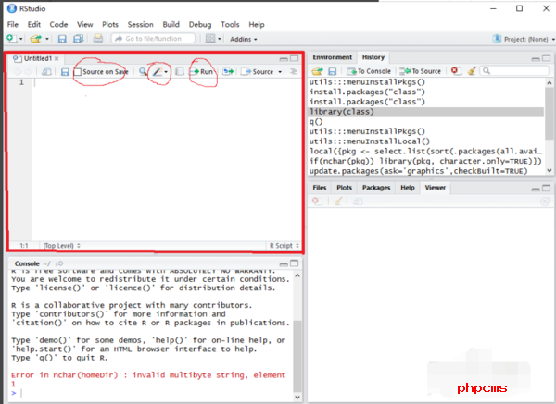Open the Session menu
Image resolution: width=556 pixels, height=404 pixels.
tap(141, 24)
